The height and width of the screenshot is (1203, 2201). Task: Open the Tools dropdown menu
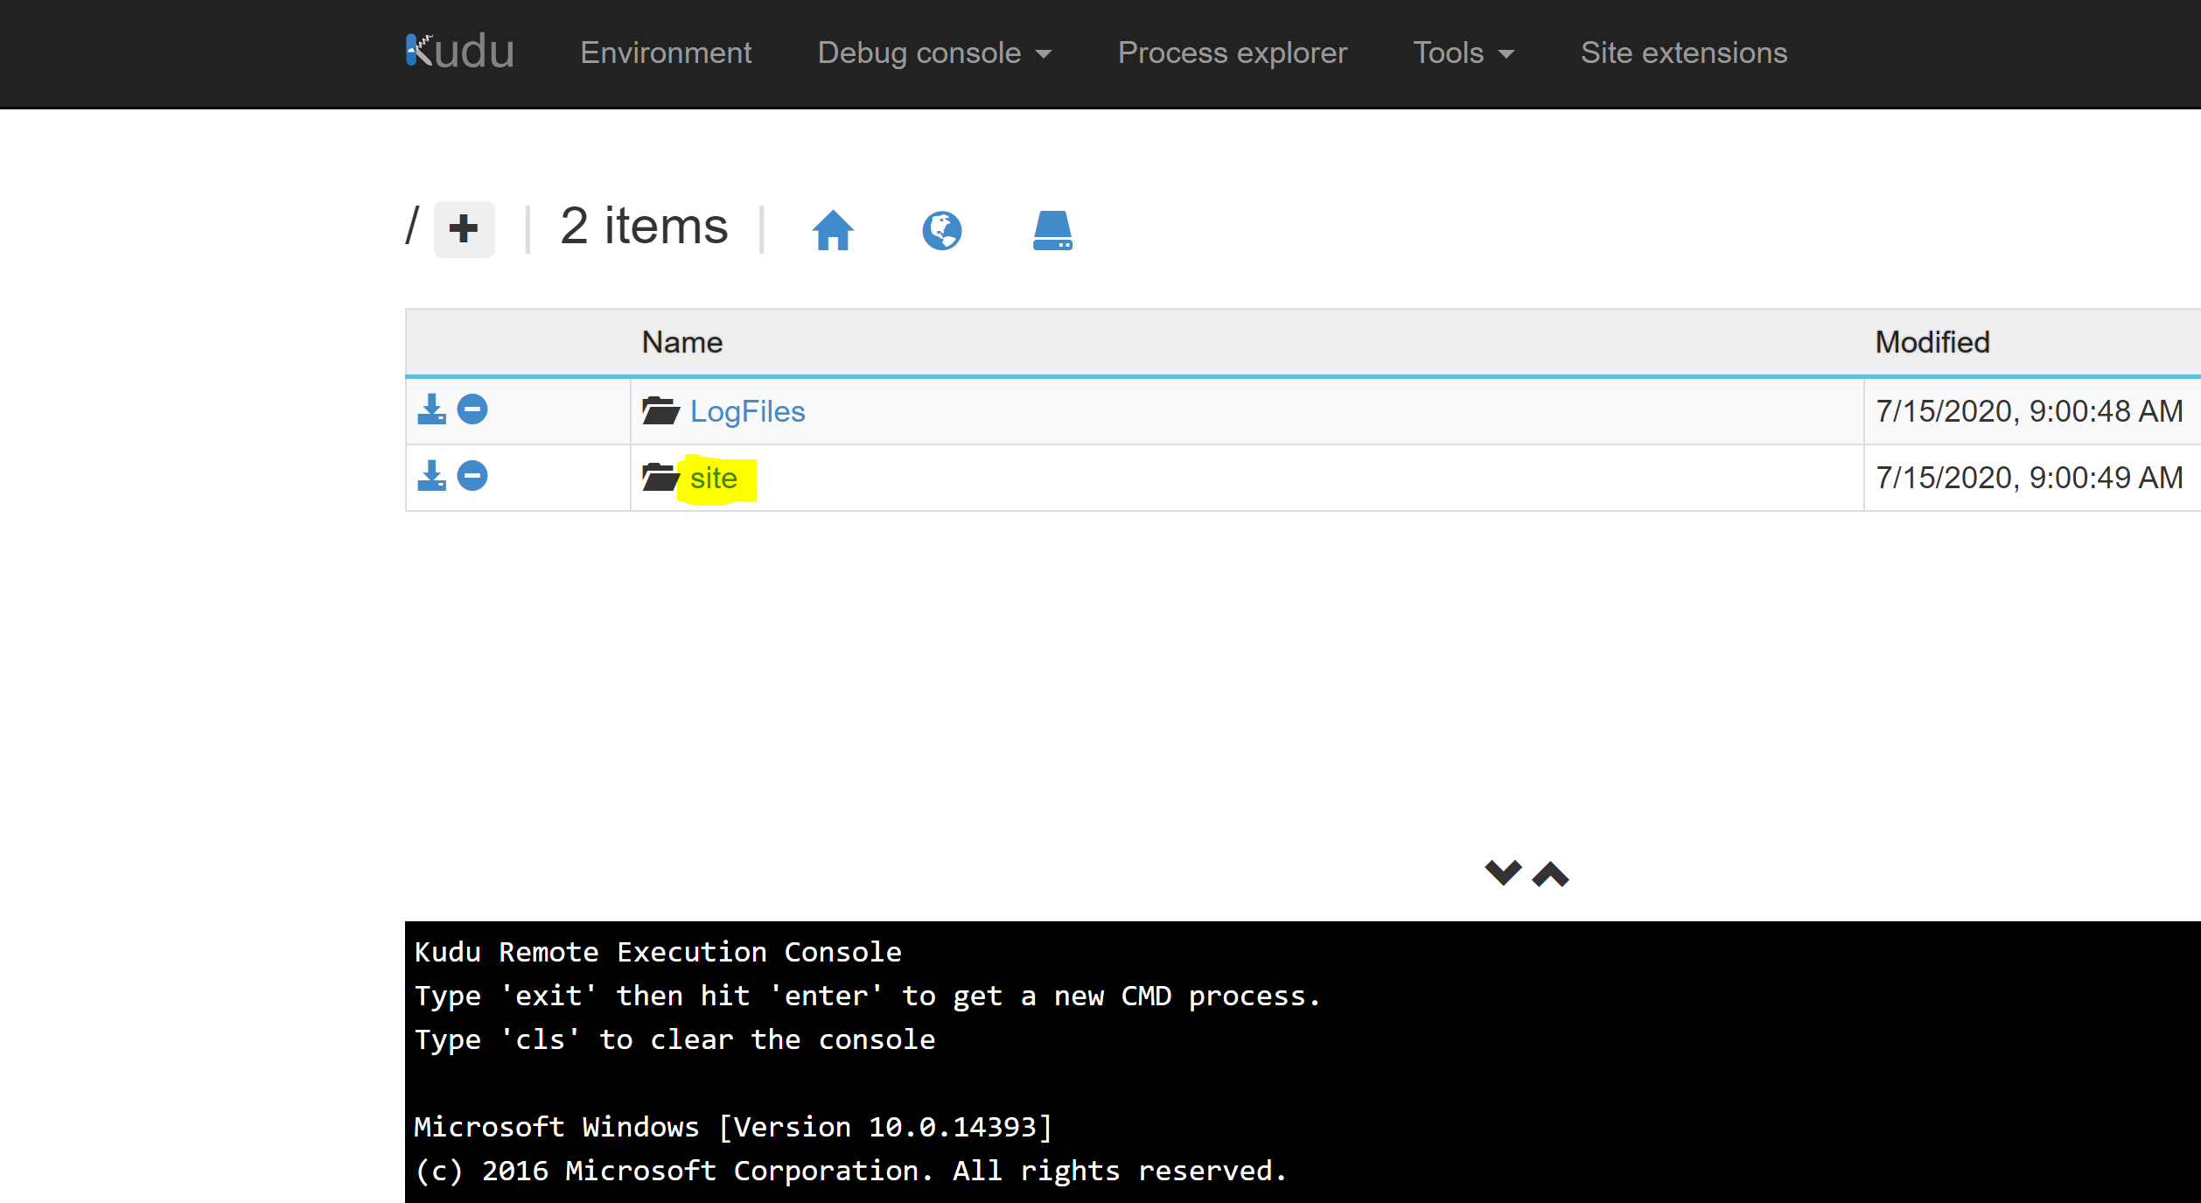[x=1463, y=53]
